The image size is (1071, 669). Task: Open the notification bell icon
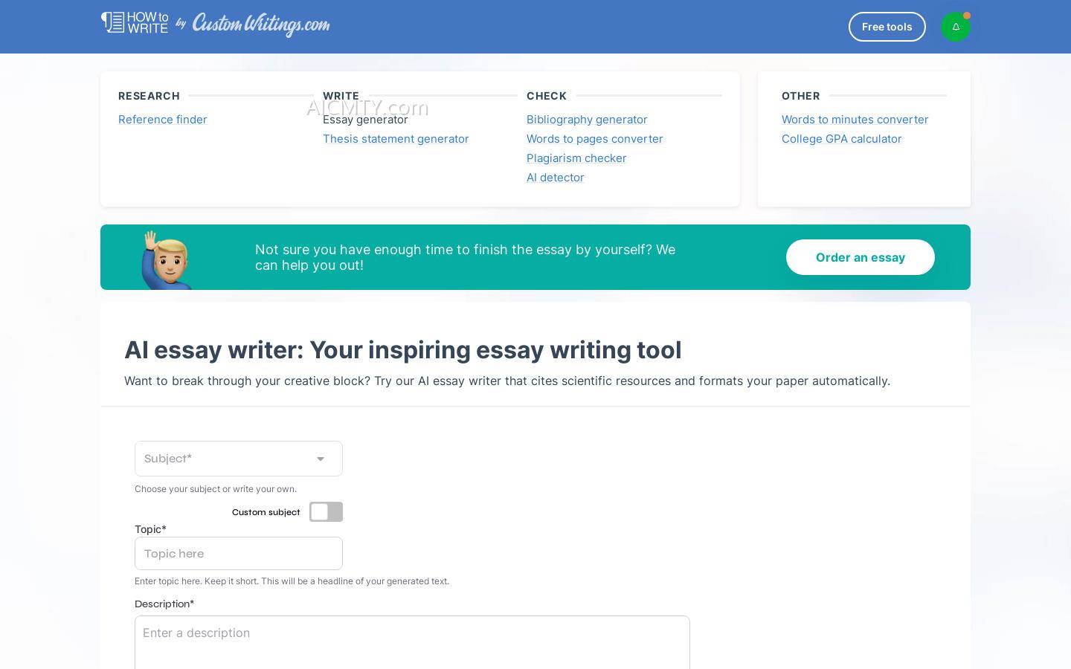point(956,27)
